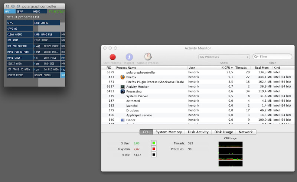The width and height of the screenshot is (297, 182).
Task: Click the Firefox icon in process list
Action: 123,77
